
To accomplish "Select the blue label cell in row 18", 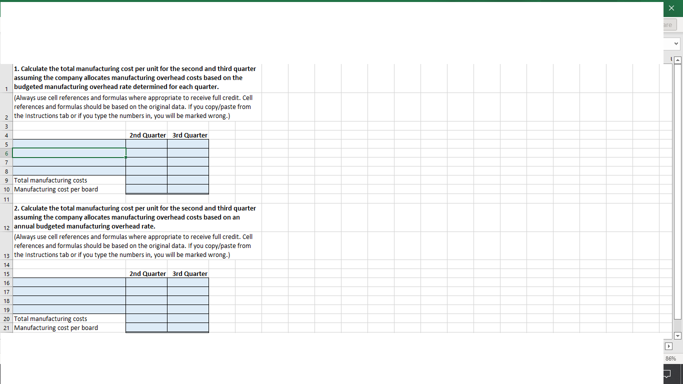I will [69, 300].
